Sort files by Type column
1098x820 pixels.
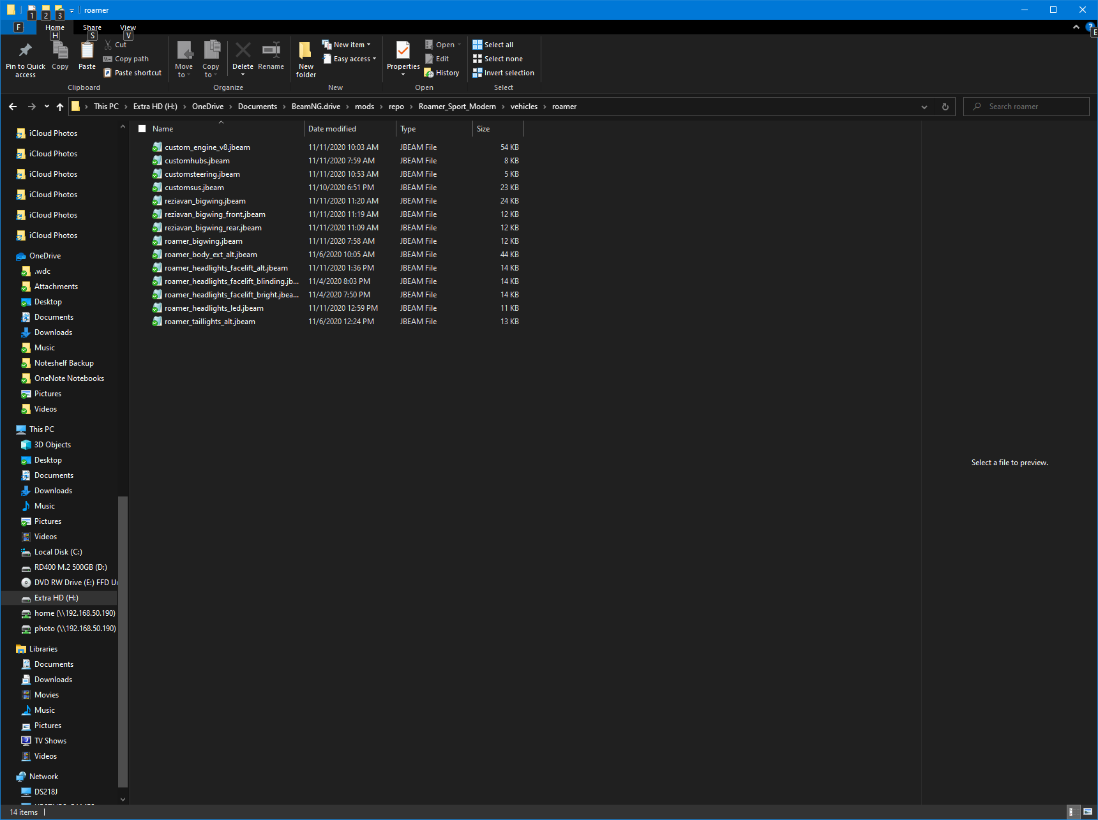click(434, 129)
